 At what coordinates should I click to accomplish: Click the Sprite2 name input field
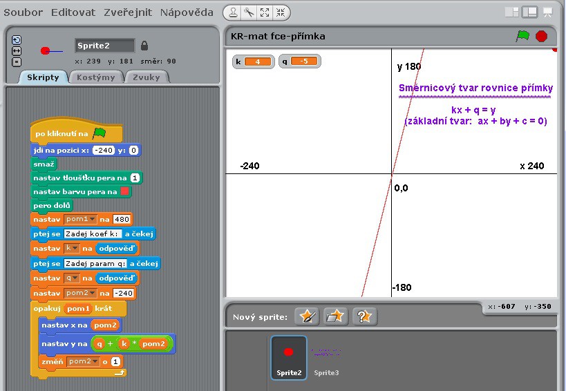[104, 46]
